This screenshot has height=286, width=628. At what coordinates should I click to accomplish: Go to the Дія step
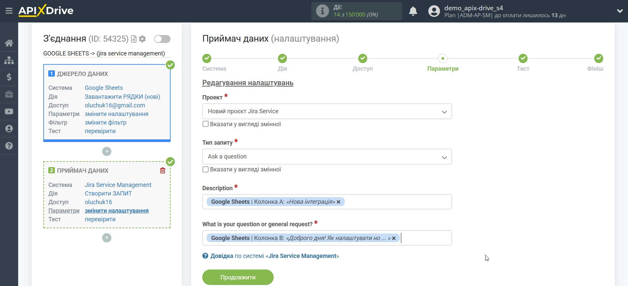[282, 58]
